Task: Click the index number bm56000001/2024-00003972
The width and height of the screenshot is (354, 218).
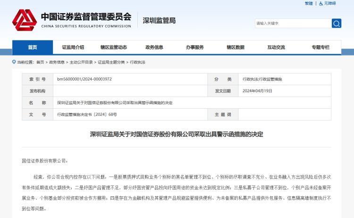Action: tap(84, 79)
